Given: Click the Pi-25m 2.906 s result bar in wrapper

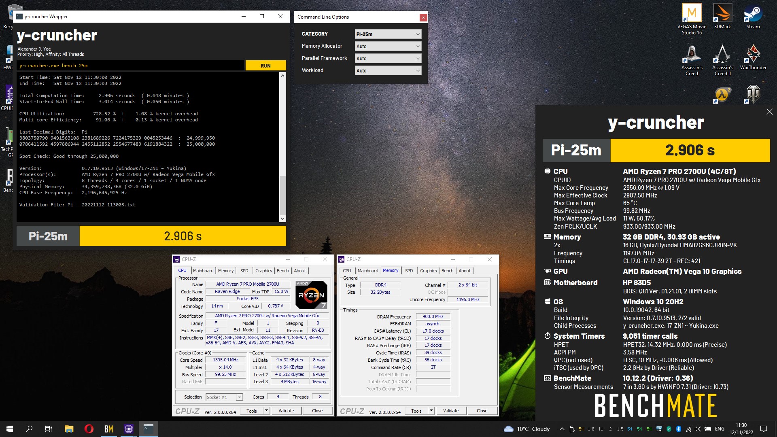Looking at the screenshot, I should point(151,236).
